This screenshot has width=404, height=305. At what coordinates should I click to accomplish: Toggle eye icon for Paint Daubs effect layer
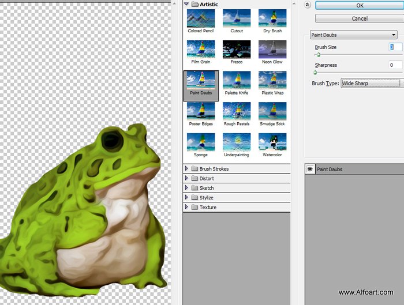tap(310, 169)
